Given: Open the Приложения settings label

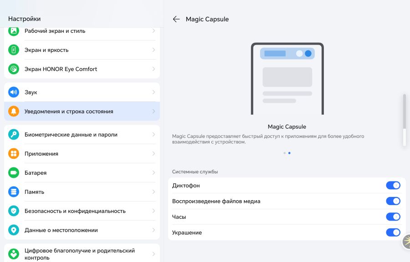Looking at the screenshot, I should tap(41, 153).
